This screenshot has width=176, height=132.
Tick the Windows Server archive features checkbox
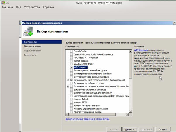pos(71,86)
